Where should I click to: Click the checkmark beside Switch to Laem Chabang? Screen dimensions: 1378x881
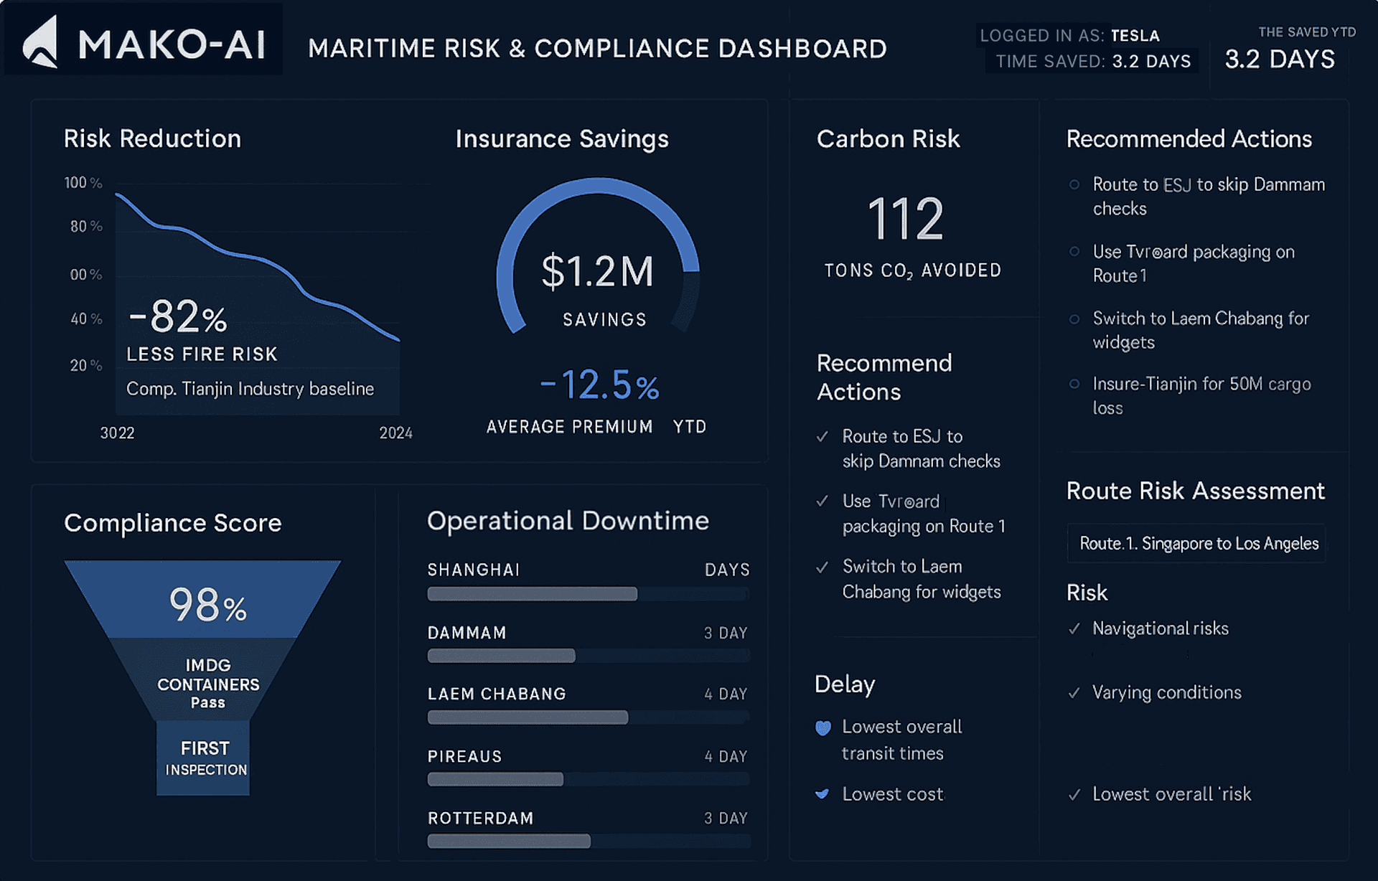(x=822, y=567)
